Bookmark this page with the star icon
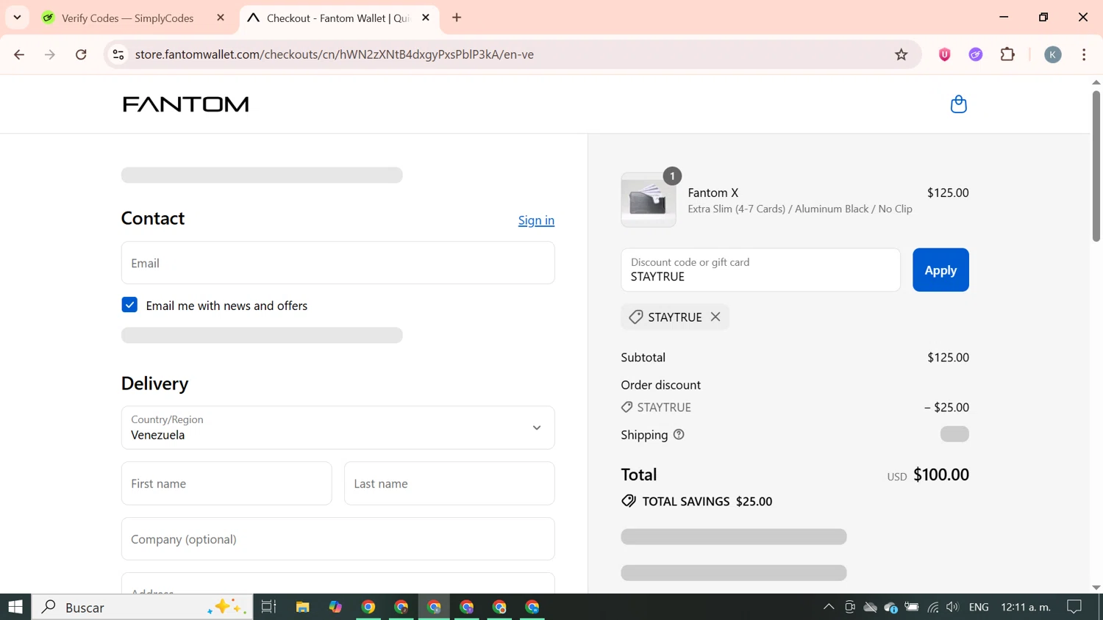Screen dimensions: 1103x620 tap(901, 54)
